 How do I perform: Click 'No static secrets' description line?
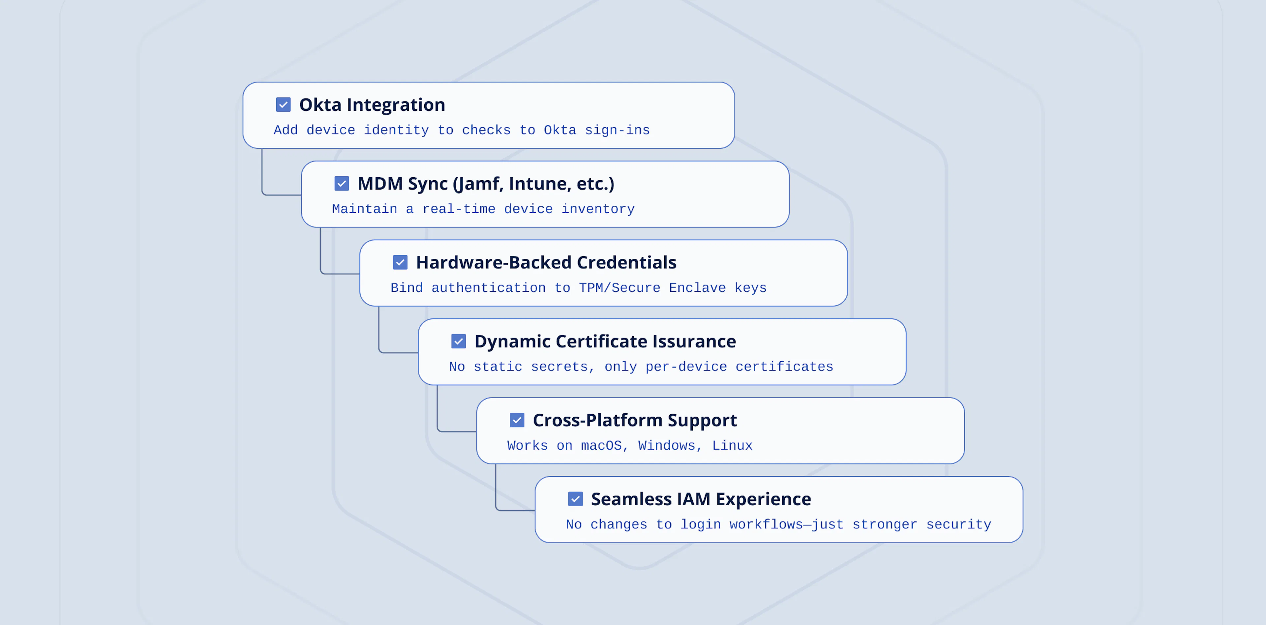641,367
